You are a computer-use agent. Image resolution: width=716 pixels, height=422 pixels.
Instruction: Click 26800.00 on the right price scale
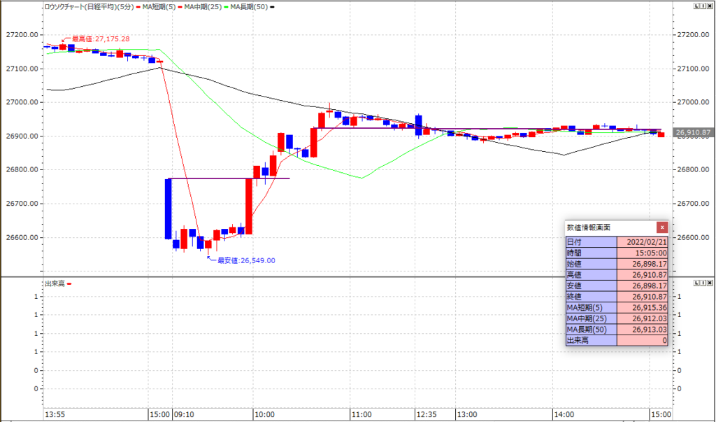693,169
